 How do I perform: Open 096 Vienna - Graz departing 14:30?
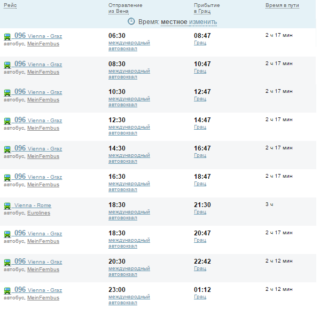38,148
